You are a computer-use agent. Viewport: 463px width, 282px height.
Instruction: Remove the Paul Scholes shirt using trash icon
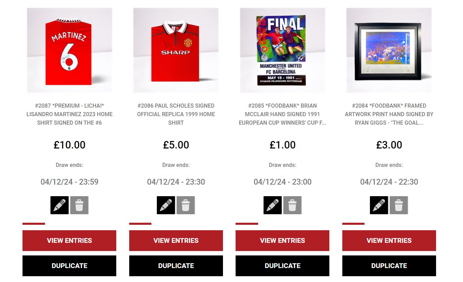tap(186, 205)
